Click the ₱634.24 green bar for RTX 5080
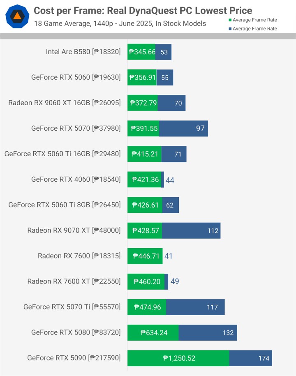Image resolution: width=296 pixels, height=376 pixels. (153, 332)
